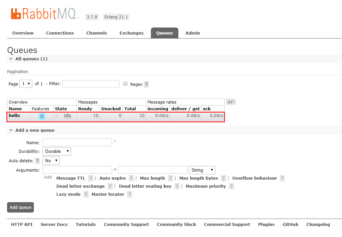Go to the Exchanges tab
This screenshot has height=237, width=342.
pos(131,33)
